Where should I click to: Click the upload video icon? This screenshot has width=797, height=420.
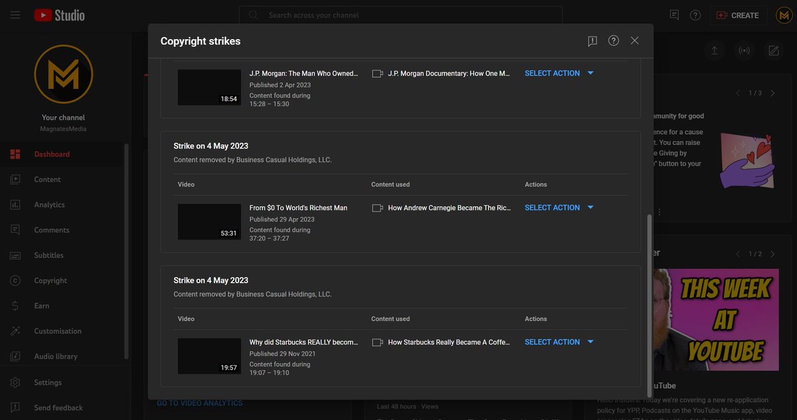[x=714, y=50]
